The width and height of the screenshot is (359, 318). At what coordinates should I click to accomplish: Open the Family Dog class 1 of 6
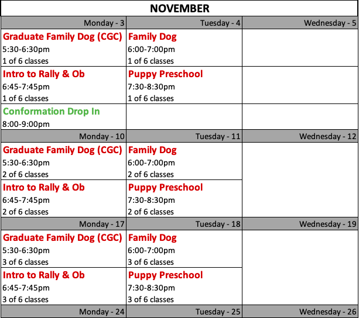(152, 37)
